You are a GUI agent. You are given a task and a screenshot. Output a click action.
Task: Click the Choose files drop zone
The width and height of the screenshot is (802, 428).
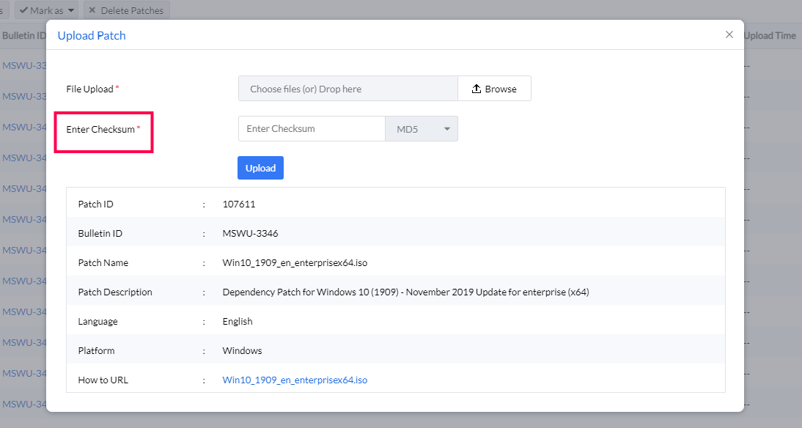coord(347,88)
